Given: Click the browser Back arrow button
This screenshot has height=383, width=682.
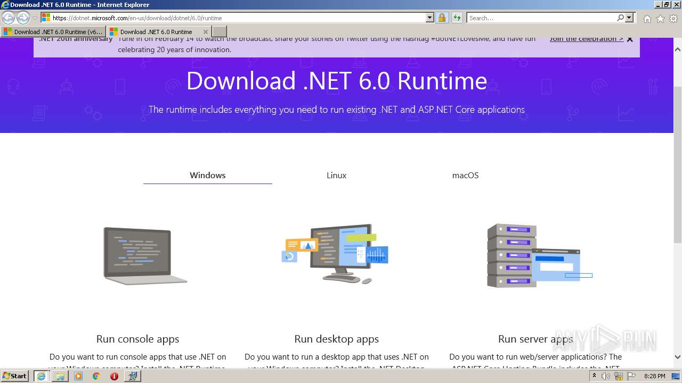Looking at the screenshot, I should tap(9, 18).
